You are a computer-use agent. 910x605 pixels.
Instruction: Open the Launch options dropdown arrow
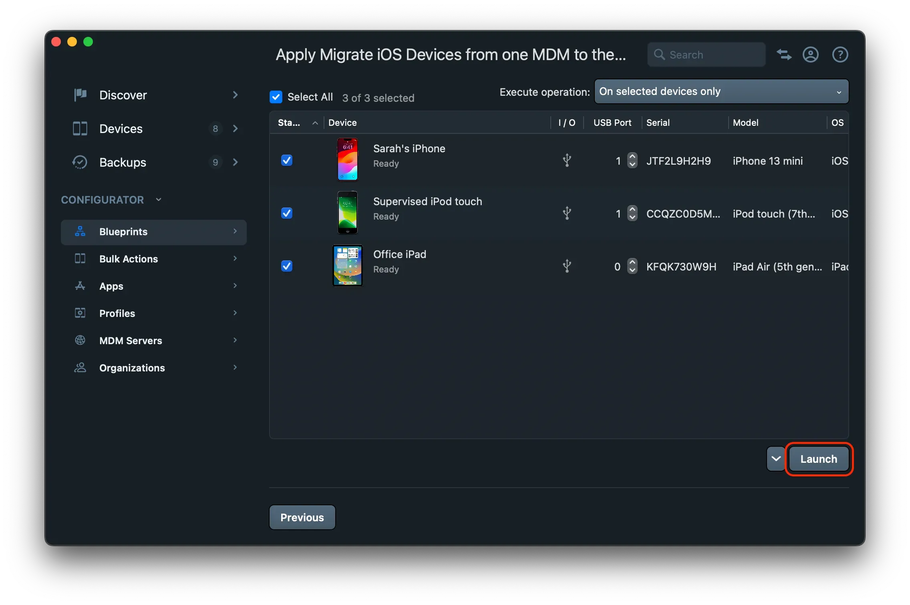[775, 459]
